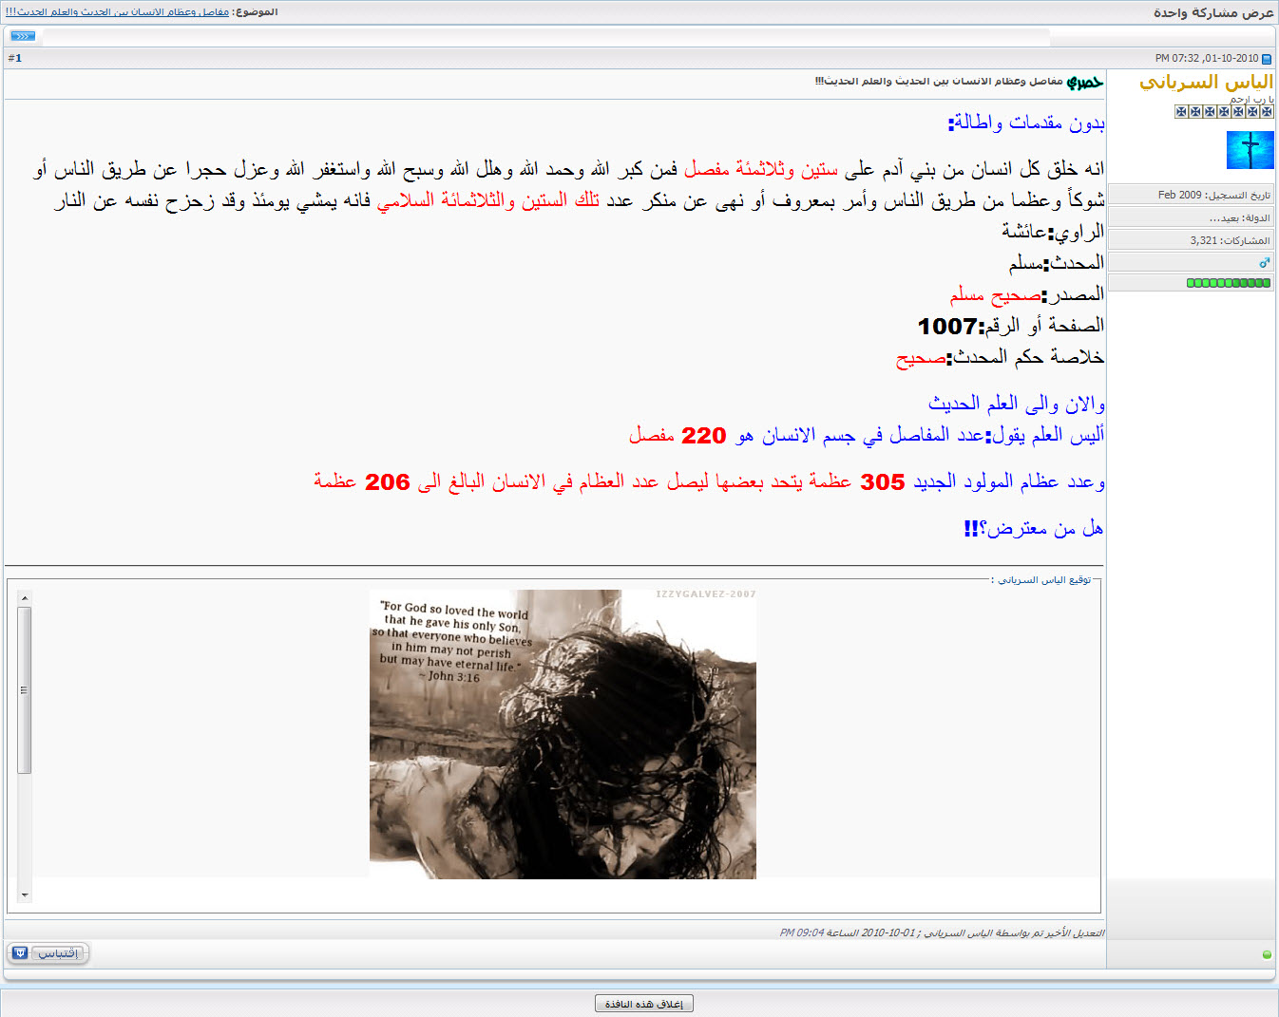Click the user rank crosses badge row
The width and height of the screenshot is (1279, 1017).
(1224, 111)
